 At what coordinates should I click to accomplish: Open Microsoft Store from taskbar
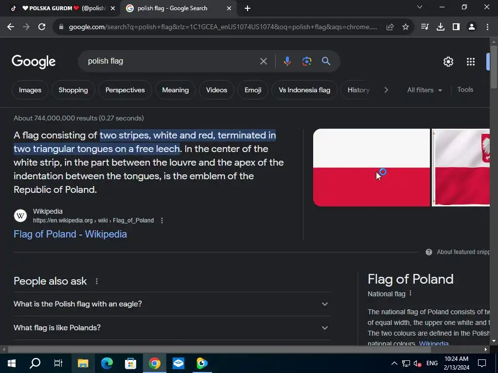point(130,363)
